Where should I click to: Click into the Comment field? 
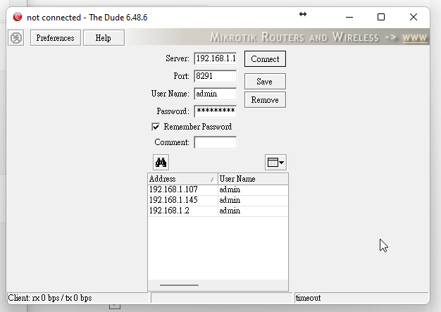click(x=215, y=142)
